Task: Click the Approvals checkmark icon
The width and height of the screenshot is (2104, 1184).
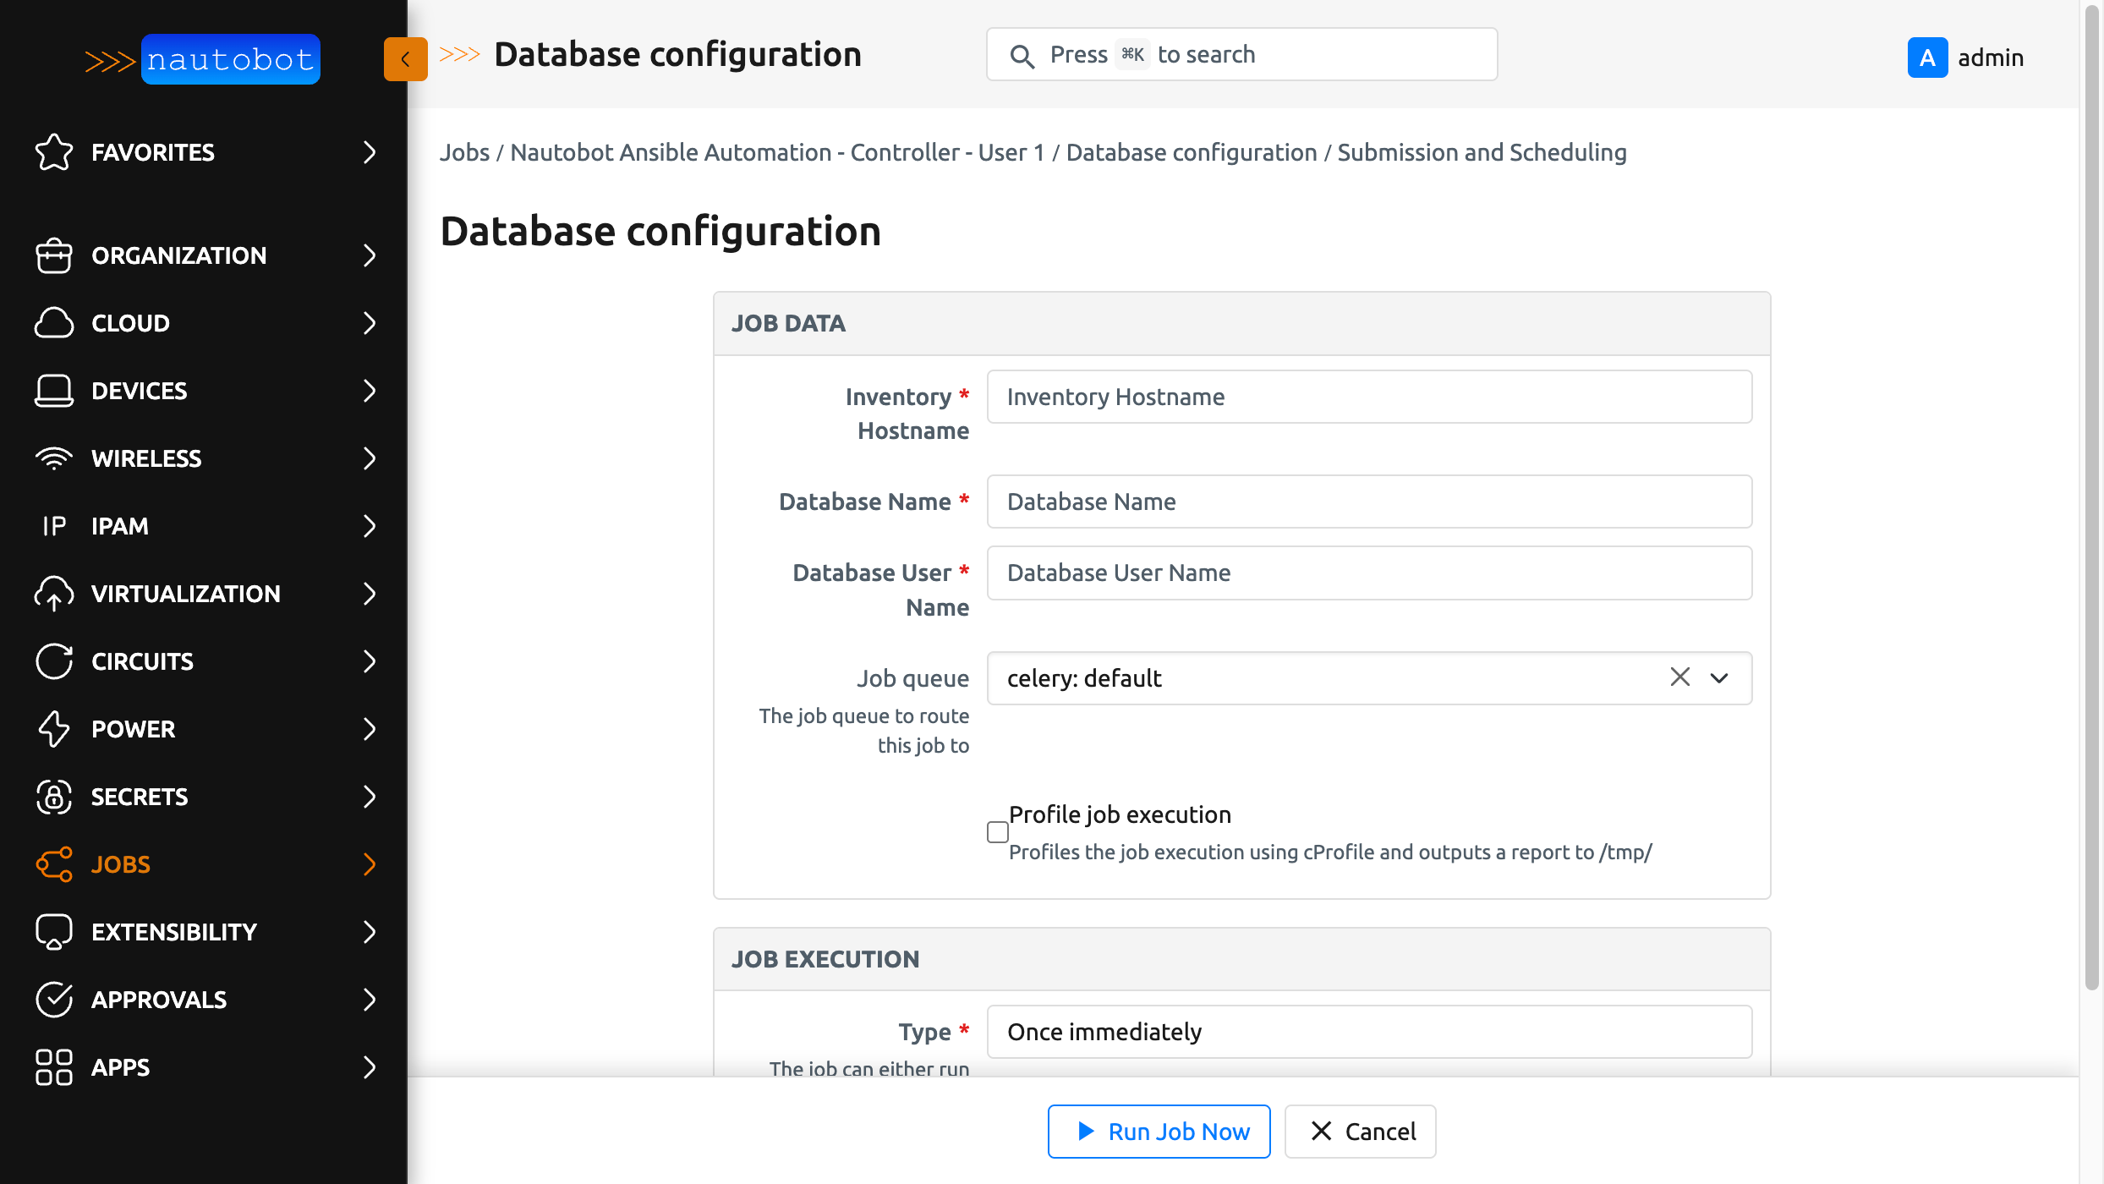Action: 53,1000
